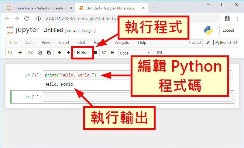Viewport: 244px width, 148px height.
Task: Restart kernel and re-run all with fast-forward icon
Action: click(112, 53)
